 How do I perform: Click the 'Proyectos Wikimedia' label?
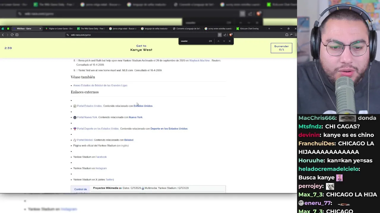pos(106,188)
